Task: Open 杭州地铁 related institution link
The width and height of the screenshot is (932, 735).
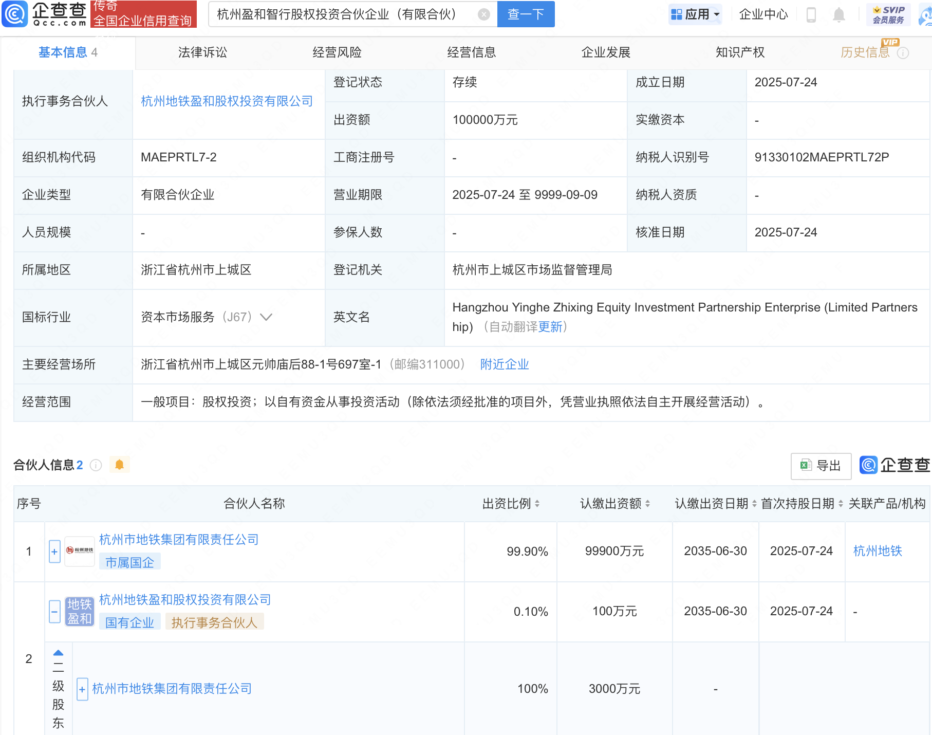Action: point(878,551)
